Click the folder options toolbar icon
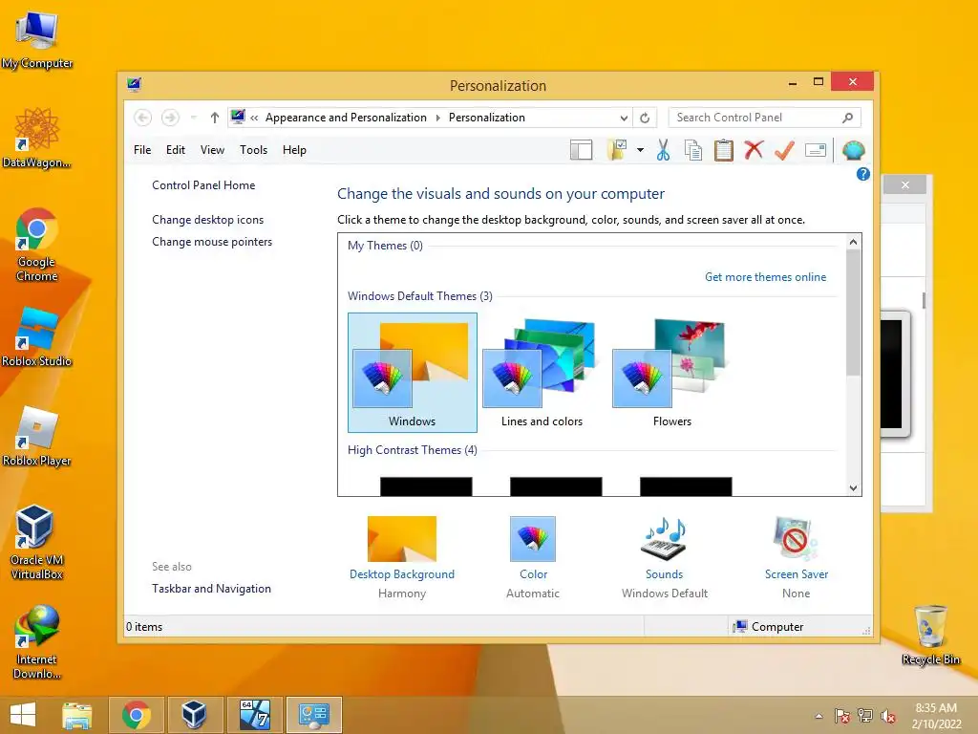This screenshot has width=978, height=734. click(618, 150)
